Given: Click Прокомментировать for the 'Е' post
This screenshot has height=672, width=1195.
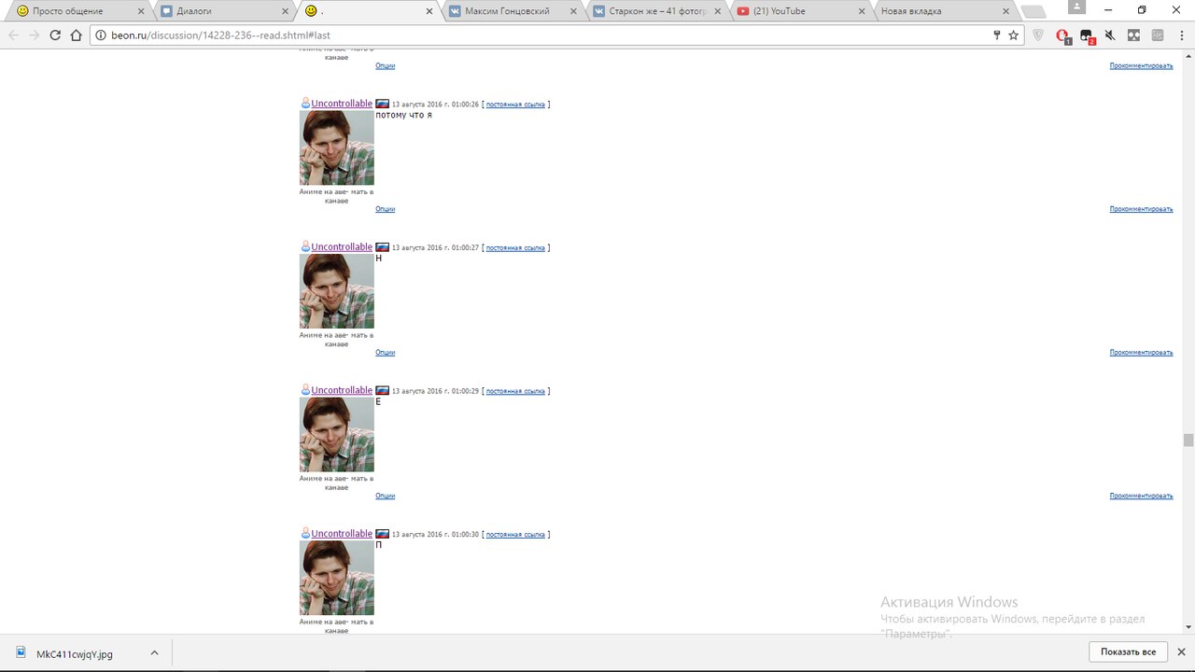Looking at the screenshot, I should click(x=1141, y=496).
